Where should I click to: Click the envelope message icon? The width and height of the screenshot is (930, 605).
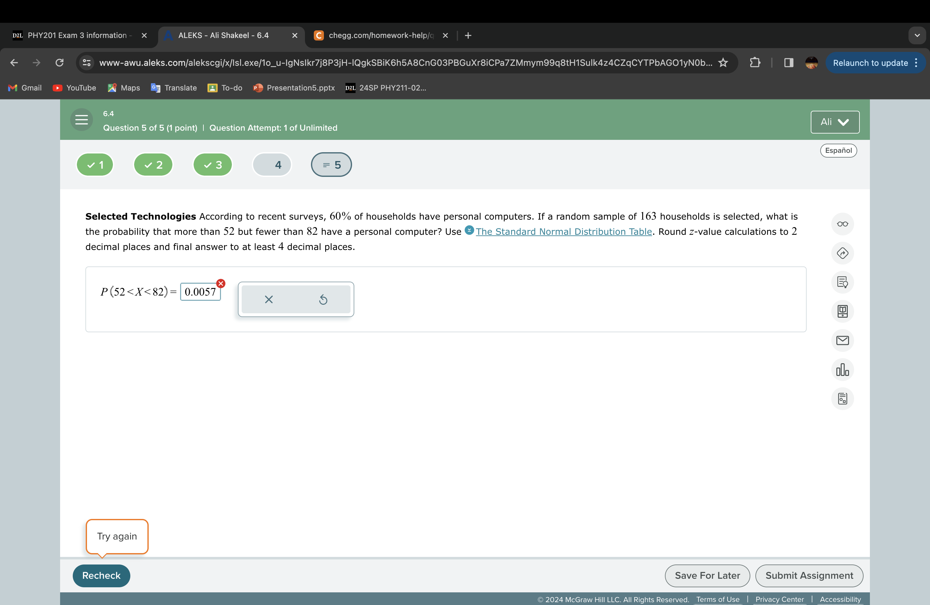pyautogui.click(x=842, y=340)
